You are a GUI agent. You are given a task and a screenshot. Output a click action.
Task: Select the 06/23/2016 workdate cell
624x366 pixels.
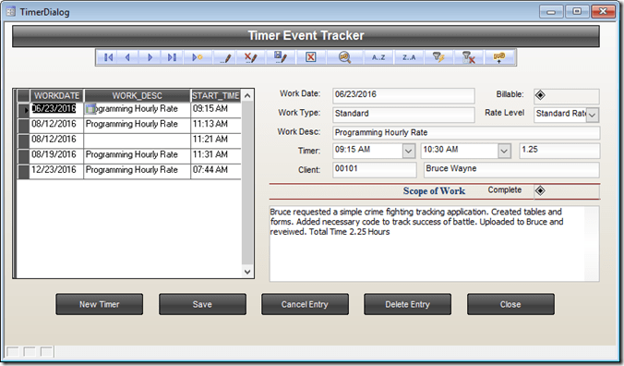(56, 109)
